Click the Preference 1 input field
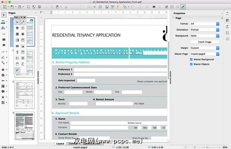This screenshot has height=149, width=231. click(x=120, y=70)
